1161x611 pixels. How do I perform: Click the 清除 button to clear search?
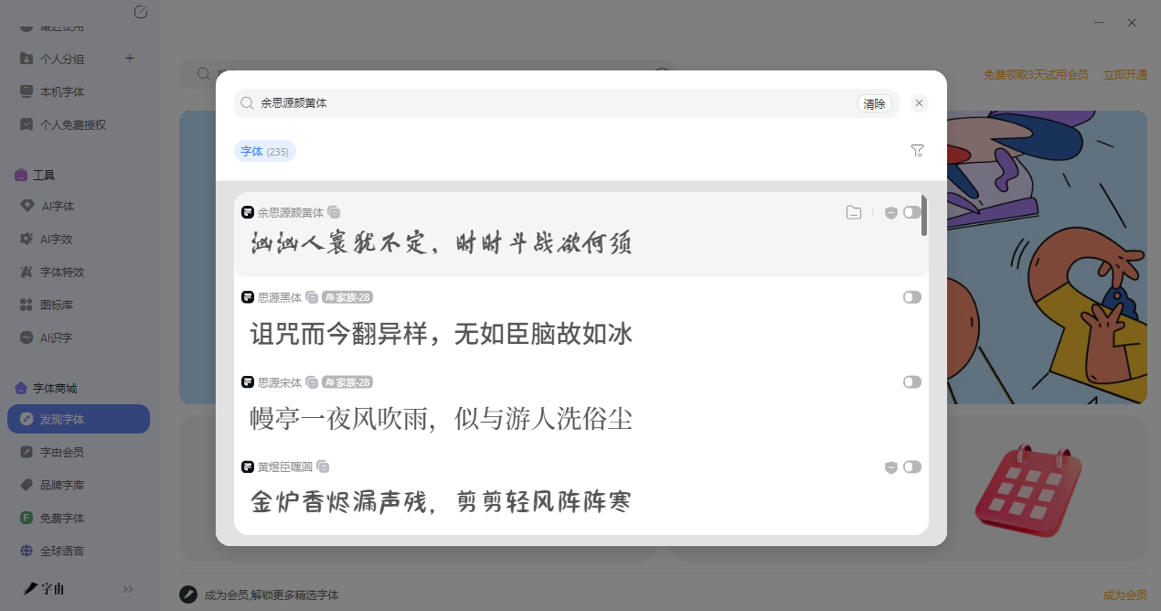click(x=874, y=103)
